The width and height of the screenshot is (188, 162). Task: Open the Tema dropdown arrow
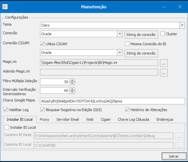click(182, 25)
